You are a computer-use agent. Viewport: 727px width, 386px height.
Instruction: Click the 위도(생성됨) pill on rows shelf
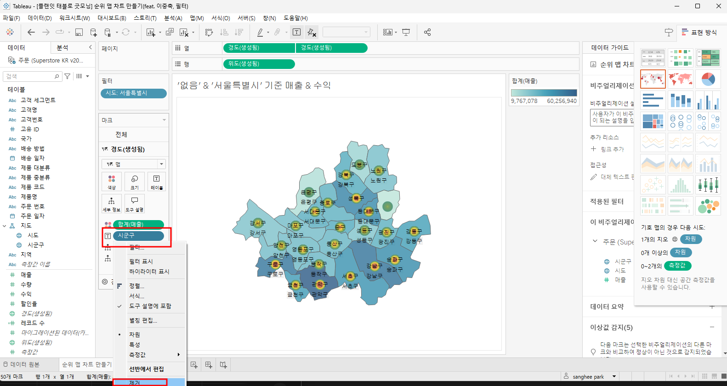259,64
